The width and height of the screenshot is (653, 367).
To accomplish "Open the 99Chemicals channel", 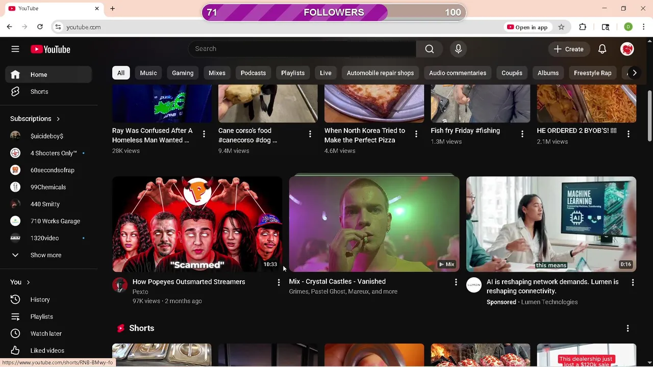I will [48, 187].
